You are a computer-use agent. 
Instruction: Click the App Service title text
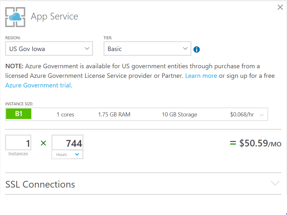pyautogui.click(x=54, y=17)
